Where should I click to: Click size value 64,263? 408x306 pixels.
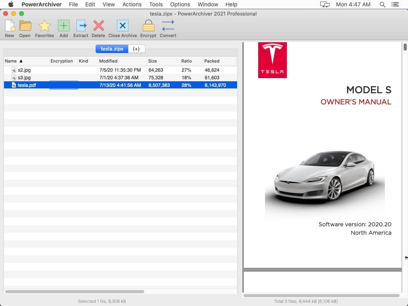coord(156,70)
